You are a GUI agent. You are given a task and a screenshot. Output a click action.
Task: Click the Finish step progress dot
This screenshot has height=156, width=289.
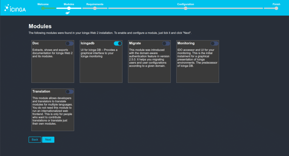[276, 8]
